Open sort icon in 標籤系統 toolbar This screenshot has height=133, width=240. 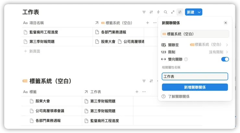pos(151,81)
